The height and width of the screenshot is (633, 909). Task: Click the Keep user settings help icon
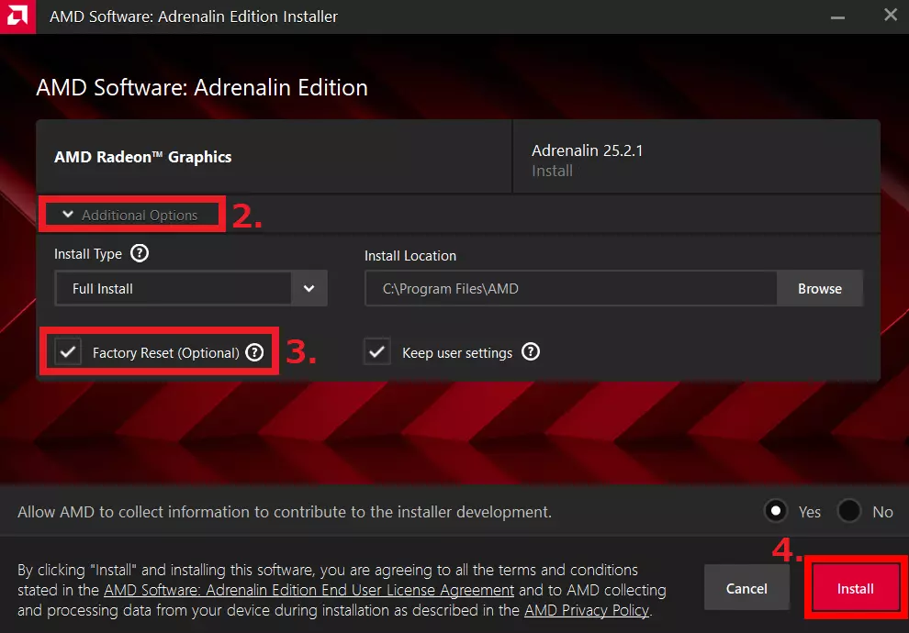pyautogui.click(x=531, y=352)
